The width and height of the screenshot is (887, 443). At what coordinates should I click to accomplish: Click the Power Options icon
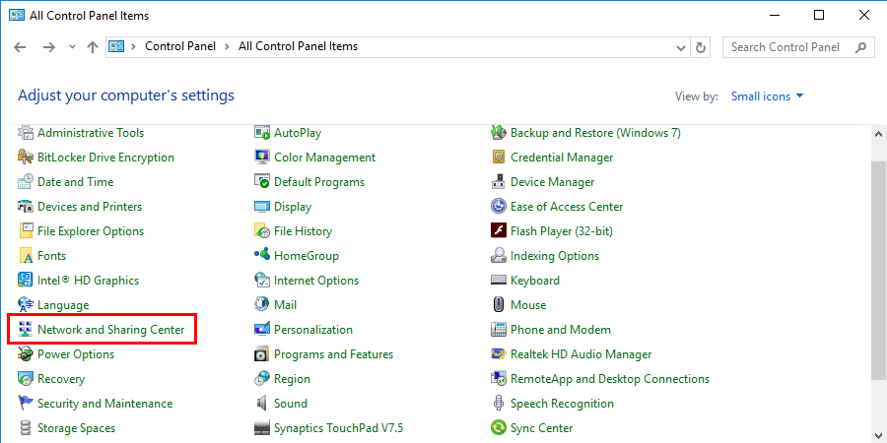click(x=26, y=354)
